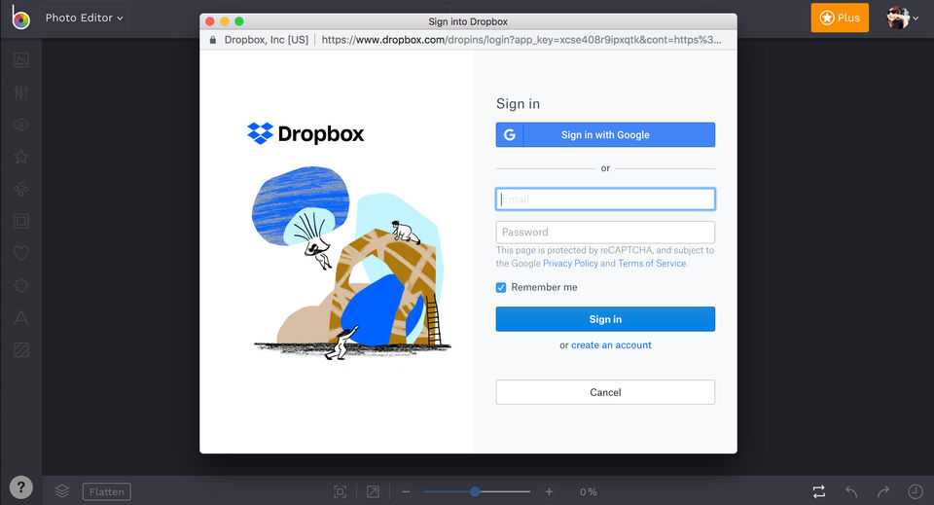The height and width of the screenshot is (505, 934).
Task: Select the Overlays badge icon
Action: (20, 285)
